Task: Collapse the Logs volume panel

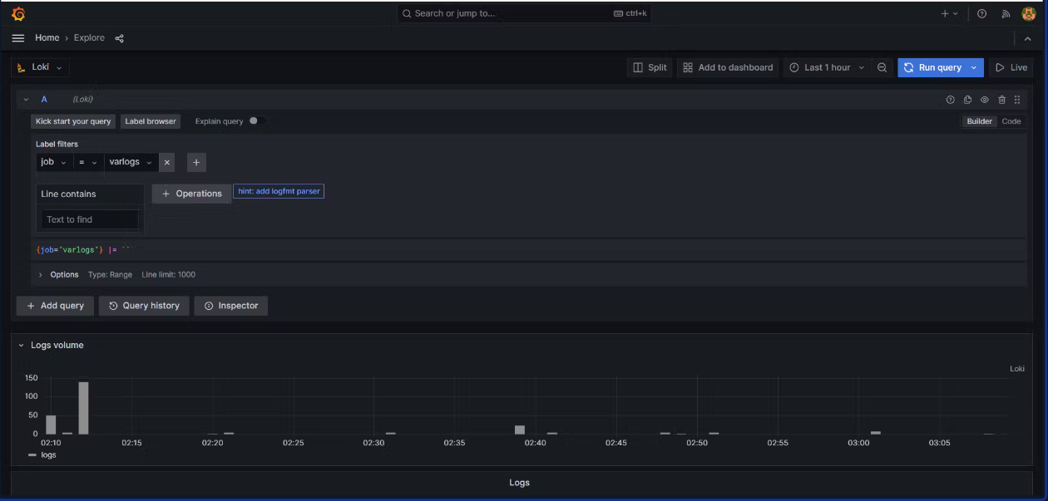Action: tap(22, 345)
